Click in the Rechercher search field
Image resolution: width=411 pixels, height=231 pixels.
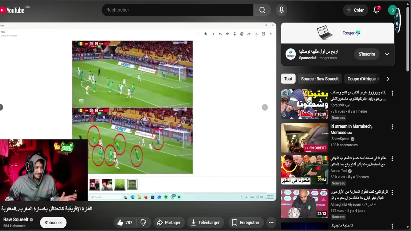pos(178,10)
